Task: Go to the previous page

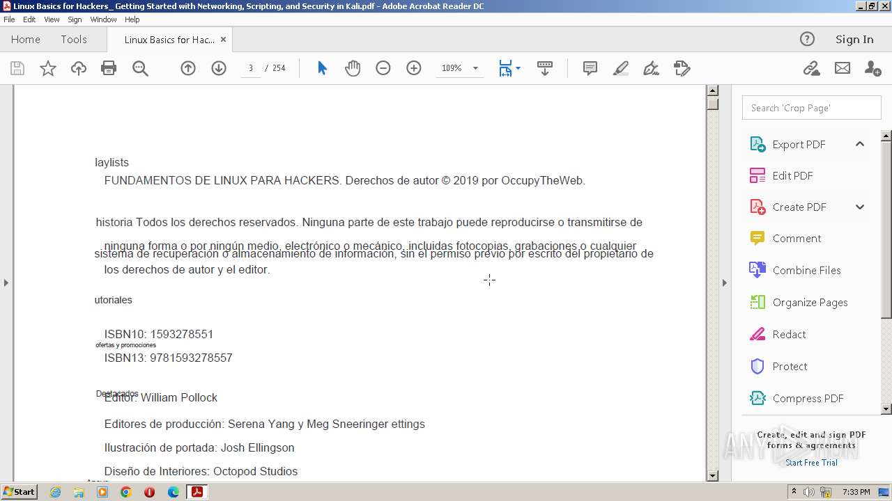Action: click(x=188, y=68)
